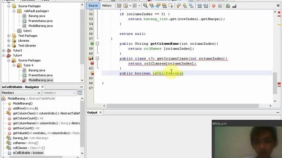
Task: Click the editor horizontal scrollbar
Action: pos(182,106)
